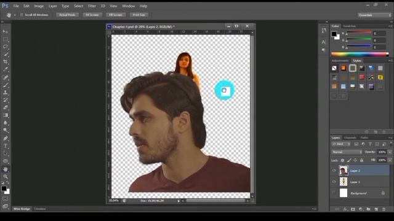
Task: Open the Timeline tab
Action: (x=40, y=209)
